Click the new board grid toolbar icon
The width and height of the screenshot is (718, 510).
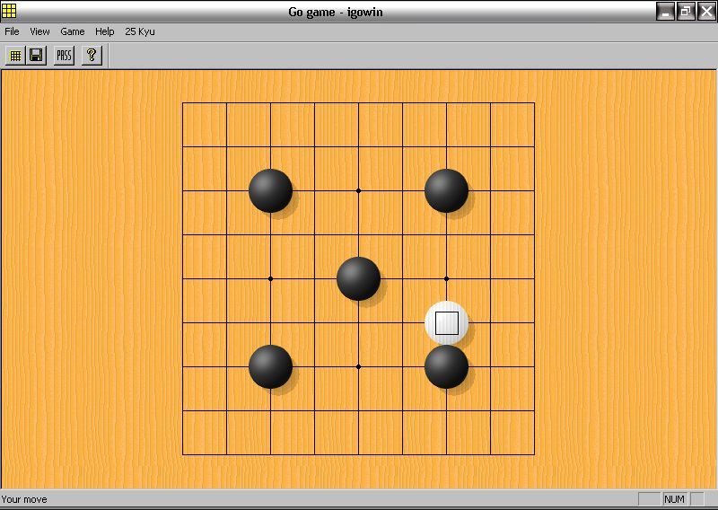(15, 56)
